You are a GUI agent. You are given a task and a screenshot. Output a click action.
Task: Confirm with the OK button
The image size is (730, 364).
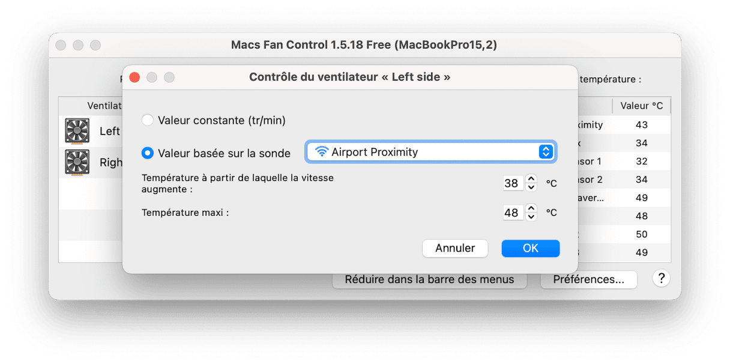pyautogui.click(x=530, y=248)
